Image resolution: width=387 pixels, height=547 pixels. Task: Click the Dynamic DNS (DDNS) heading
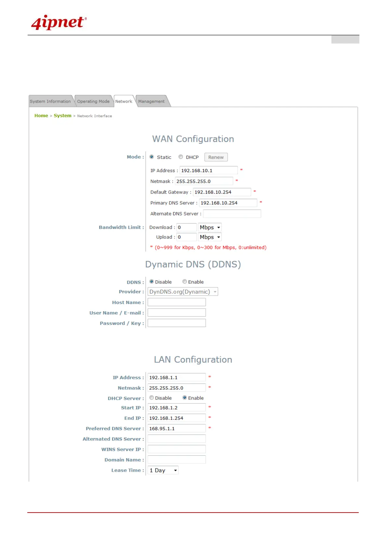(x=193, y=264)
